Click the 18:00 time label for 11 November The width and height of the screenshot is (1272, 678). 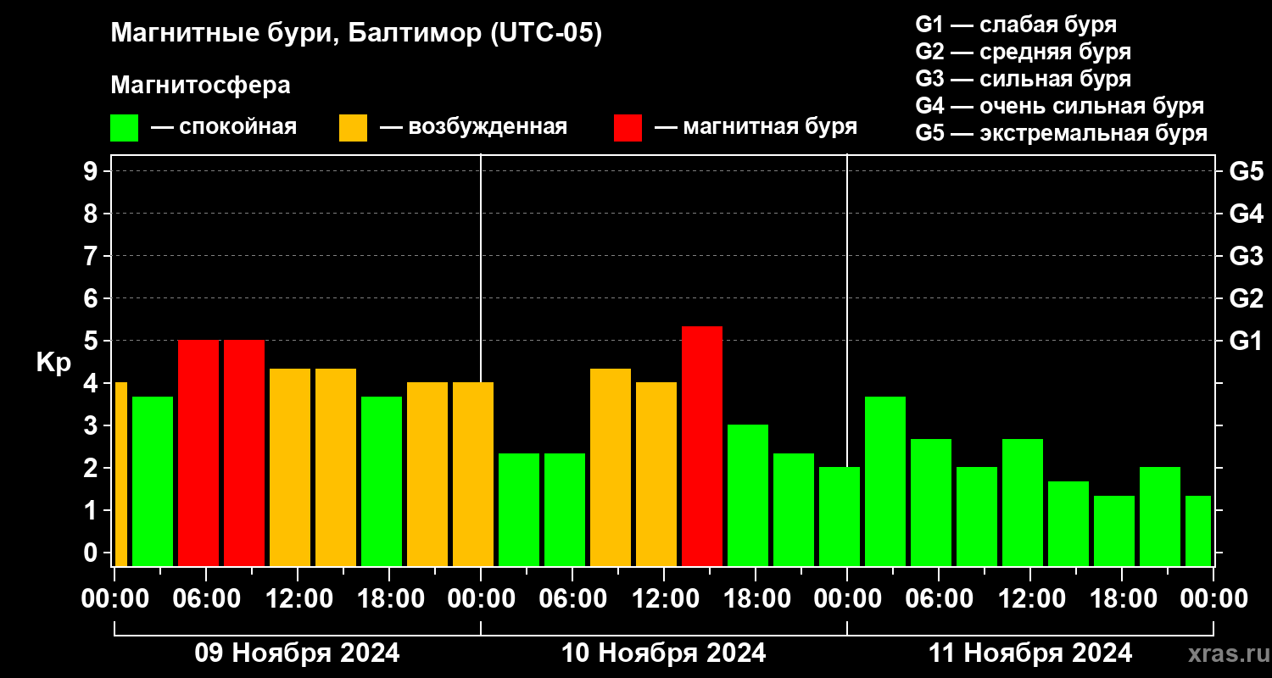1122,599
